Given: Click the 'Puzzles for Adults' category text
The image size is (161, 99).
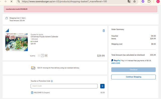Looking at the screenshot, I should [x=37, y=35].
